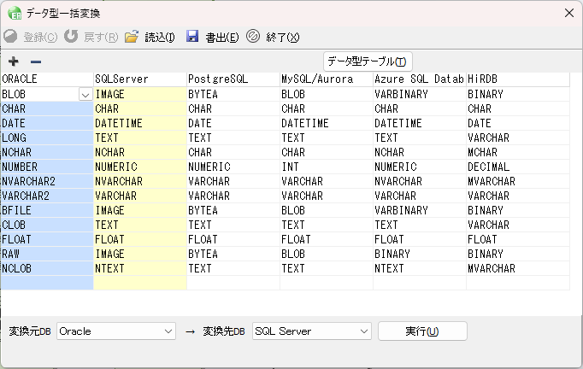Select the Azure NTEXT cell
This screenshot has width=583, height=369.
click(420, 268)
